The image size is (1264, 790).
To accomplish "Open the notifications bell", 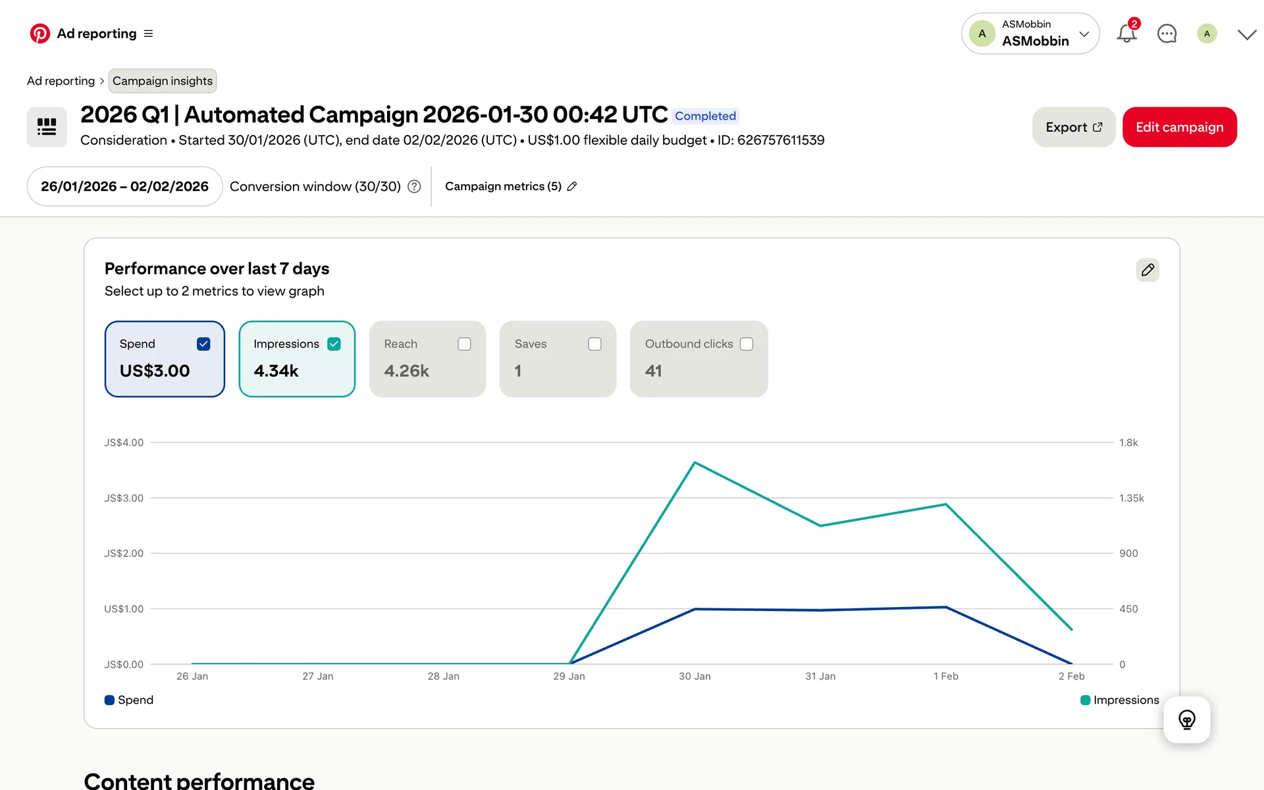I will click(x=1126, y=34).
